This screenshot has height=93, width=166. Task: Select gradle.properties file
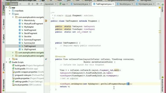28,78
